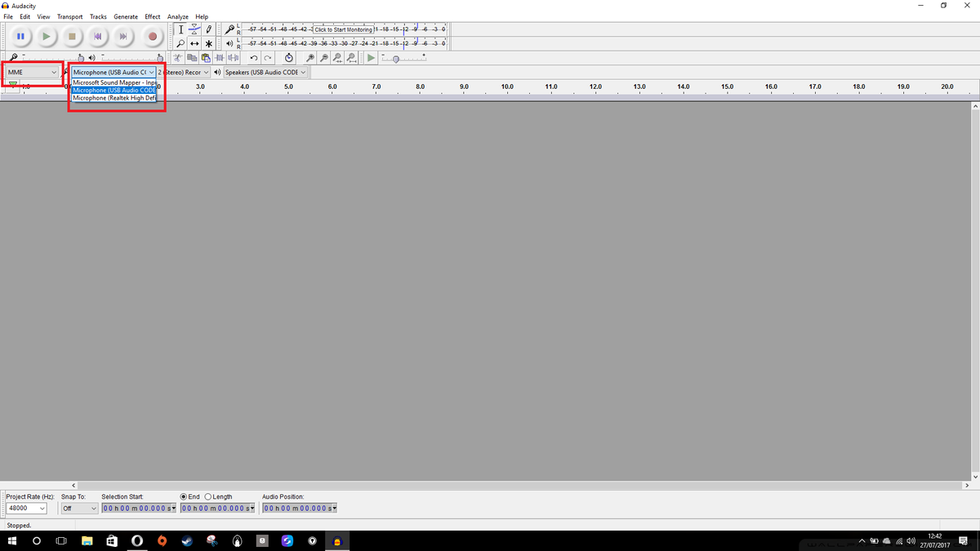The image size is (980, 551).
Task: Skip to start of project
Action: pos(97,36)
